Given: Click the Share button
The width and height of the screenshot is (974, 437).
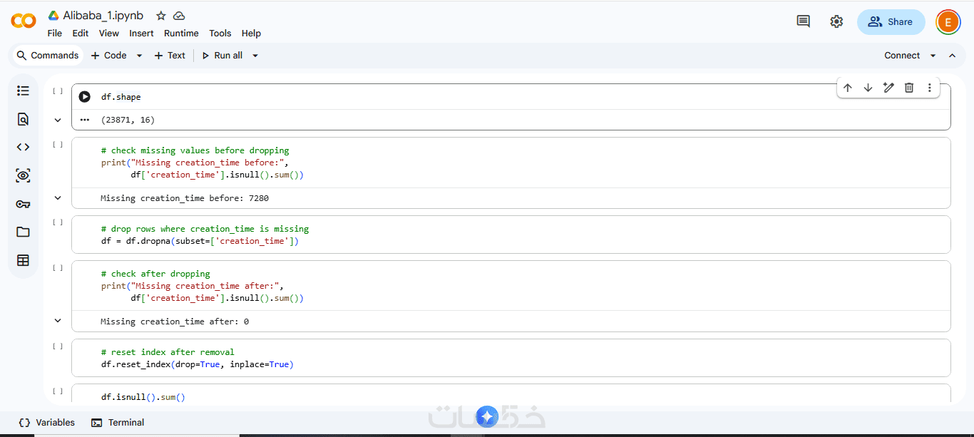Looking at the screenshot, I should [891, 22].
